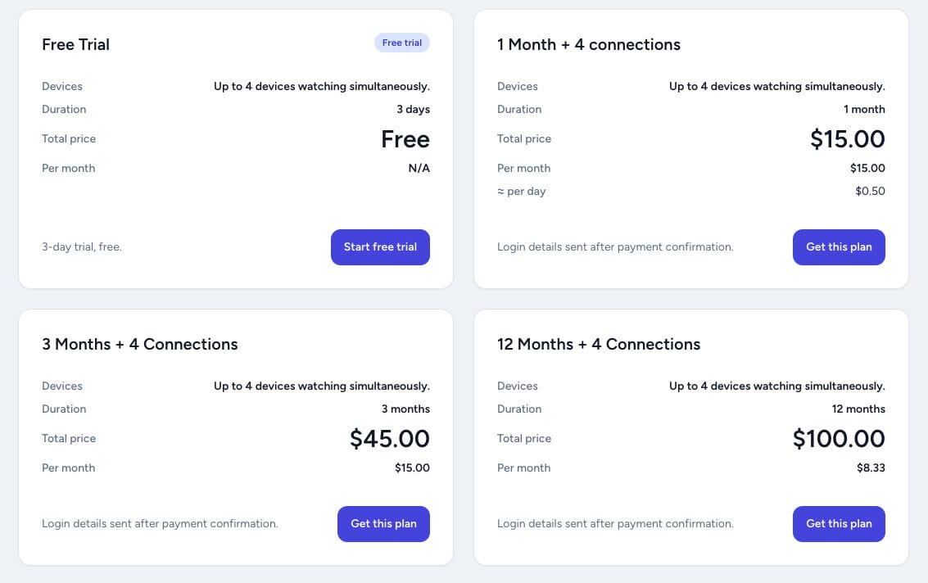This screenshot has height=583, width=928.
Task: Click Login details sent after payment confirmation text
Action: (615, 246)
